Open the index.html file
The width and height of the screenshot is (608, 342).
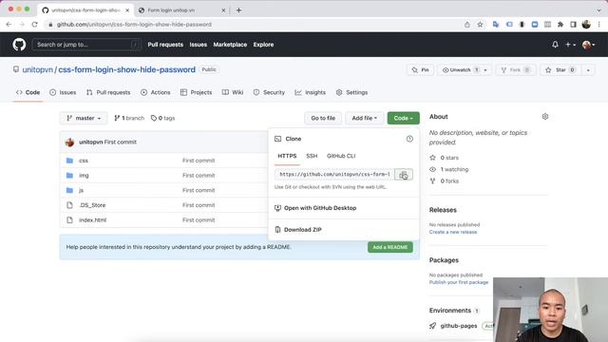pos(93,219)
